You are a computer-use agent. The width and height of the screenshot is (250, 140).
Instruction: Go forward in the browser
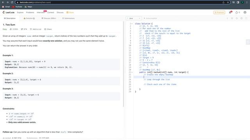pyautogui.click(x=7, y=2)
